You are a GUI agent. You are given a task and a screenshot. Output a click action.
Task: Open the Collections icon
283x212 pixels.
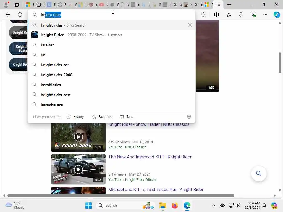click(x=241, y=15)
